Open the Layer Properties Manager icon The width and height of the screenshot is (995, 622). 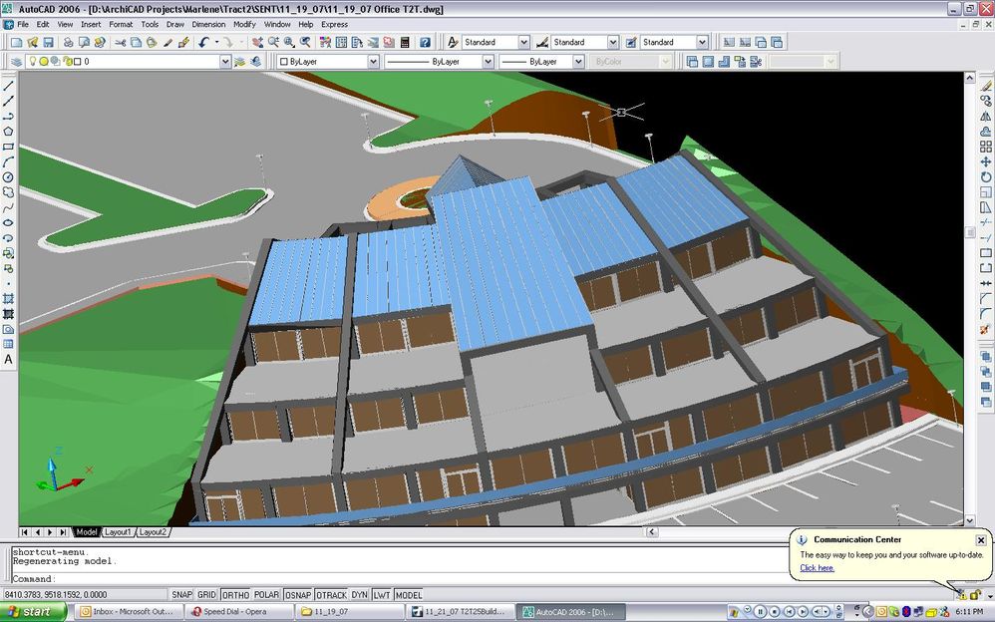click(x=16, y=61)
